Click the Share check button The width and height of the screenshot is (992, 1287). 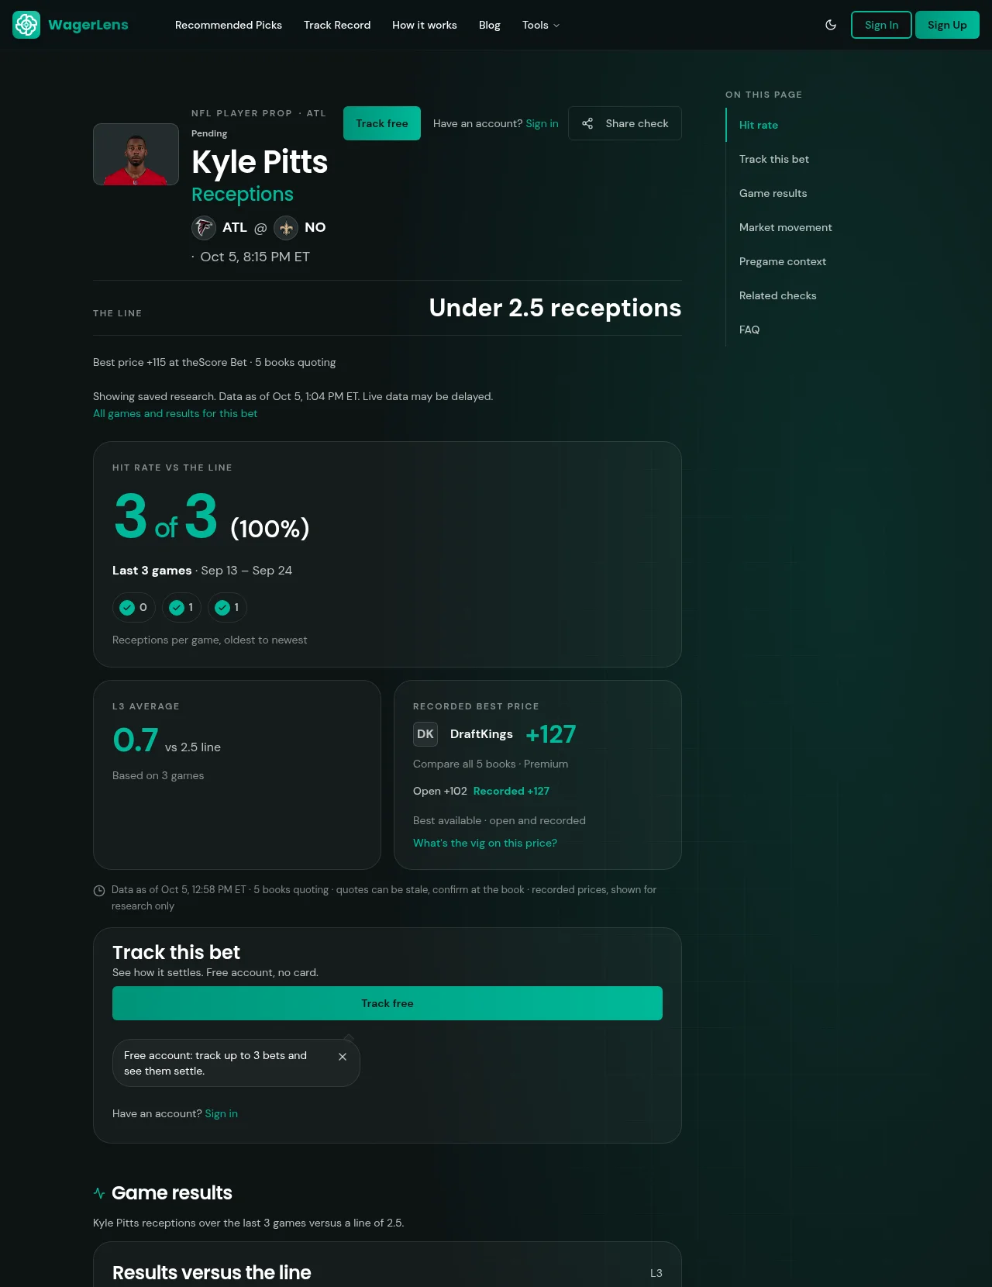[x=625, y=123]
